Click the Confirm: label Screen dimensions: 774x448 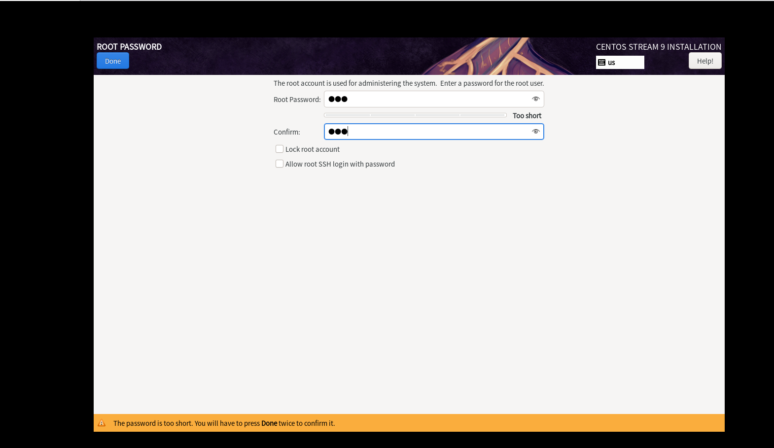pyautogui.click(x=287, y=132)
